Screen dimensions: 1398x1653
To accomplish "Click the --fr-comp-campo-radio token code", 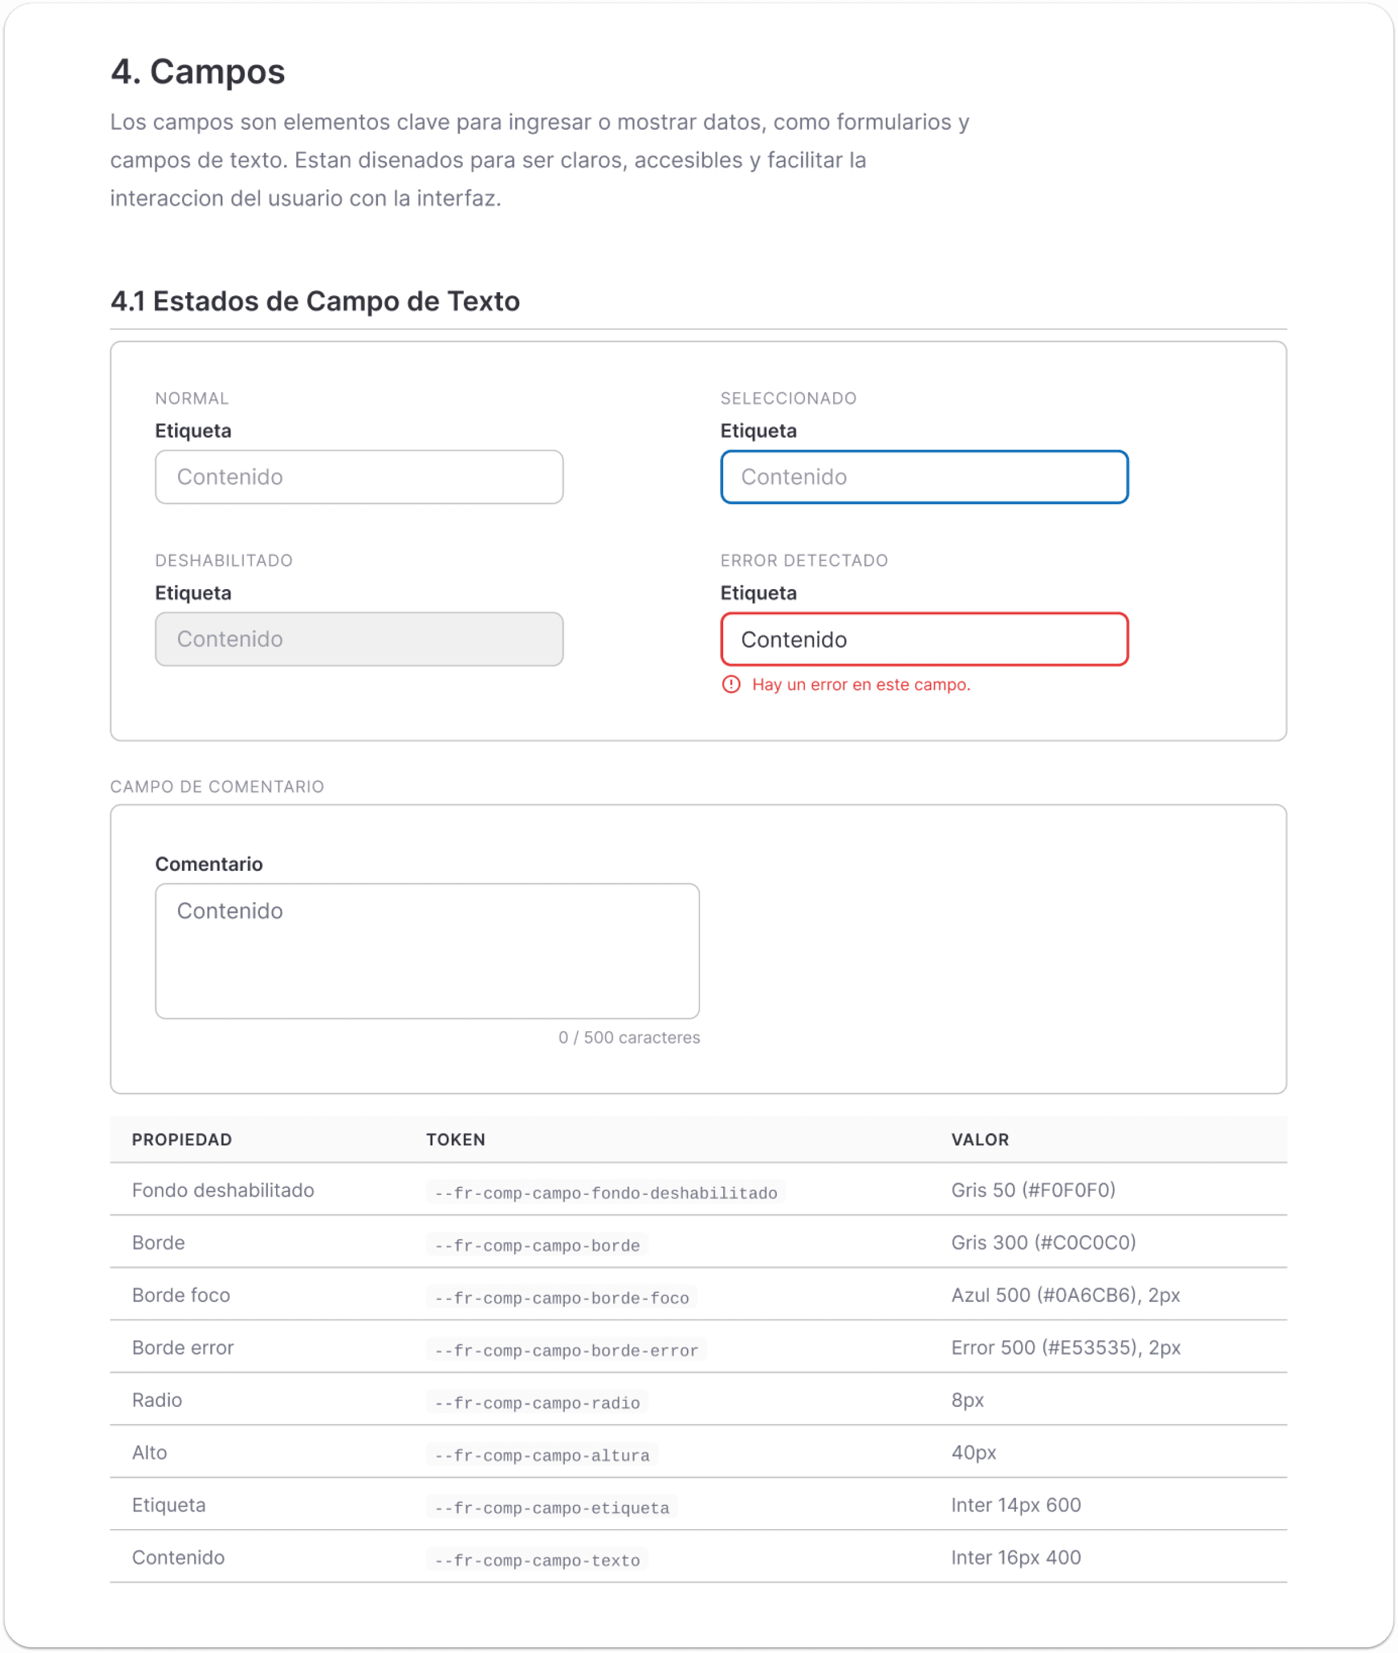I will [536, 1402].
